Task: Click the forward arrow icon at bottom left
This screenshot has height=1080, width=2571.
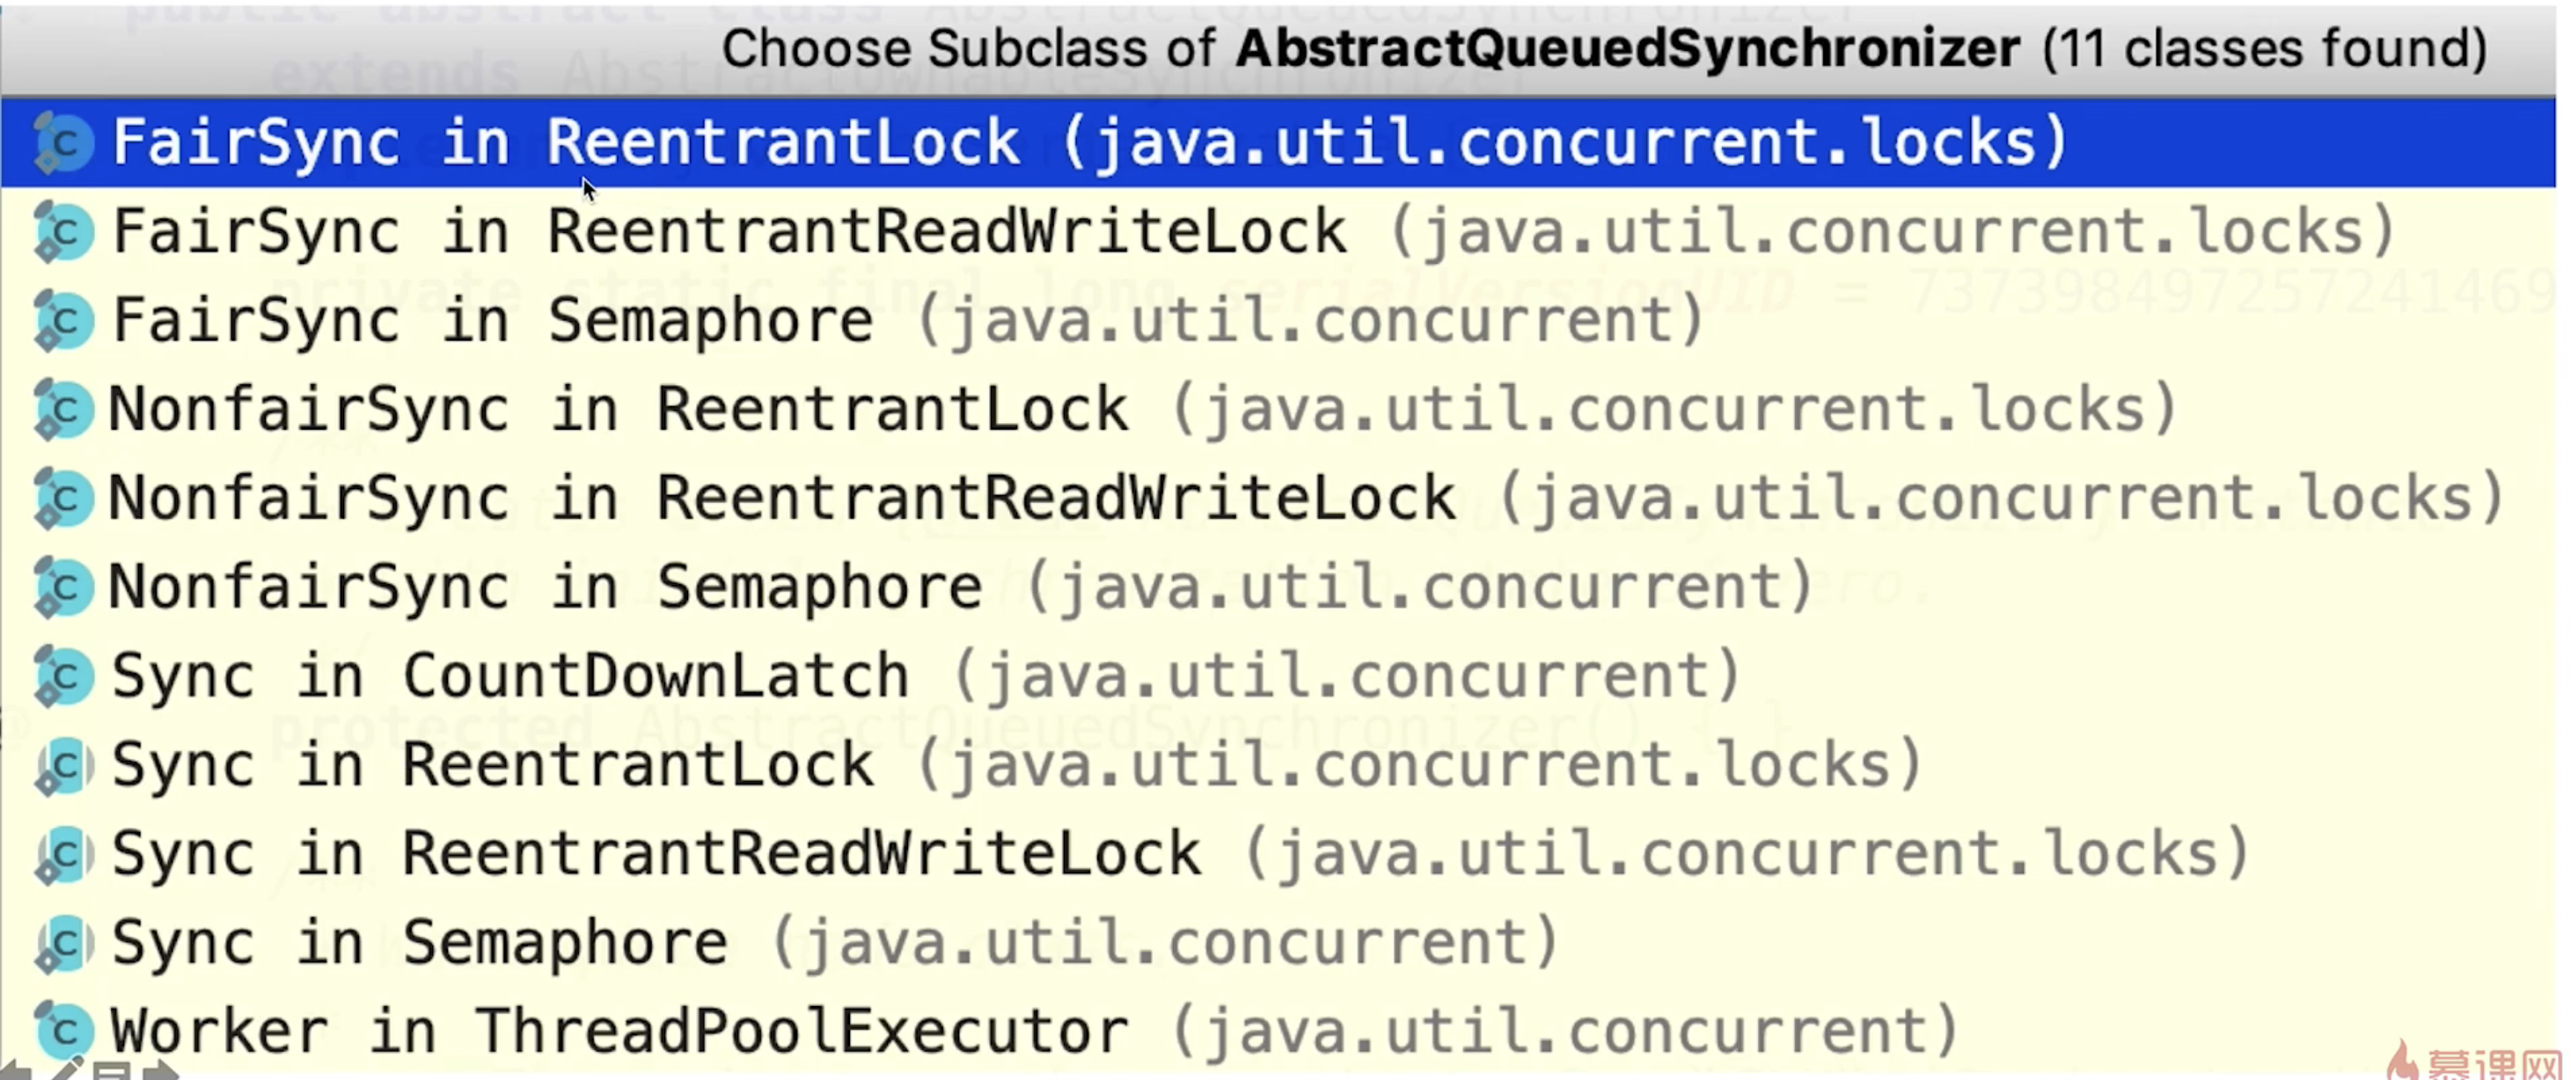Action: point(161,1070)
